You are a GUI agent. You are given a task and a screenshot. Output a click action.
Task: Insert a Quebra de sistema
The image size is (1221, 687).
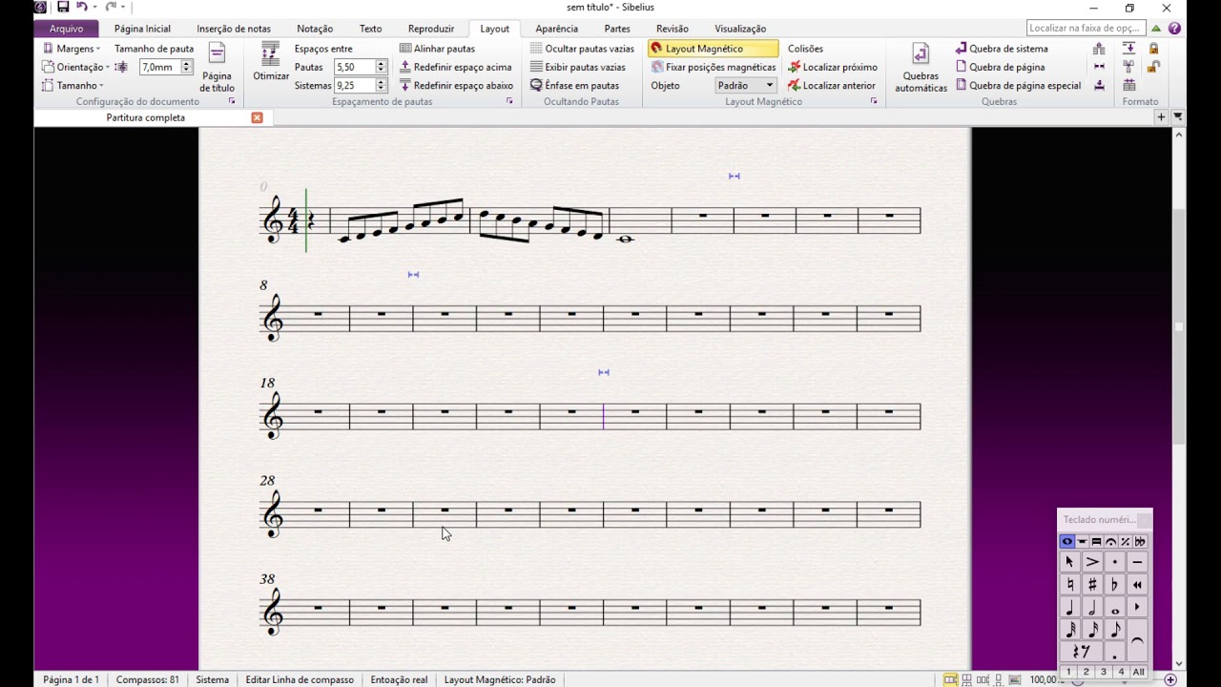pos(1002,49)
